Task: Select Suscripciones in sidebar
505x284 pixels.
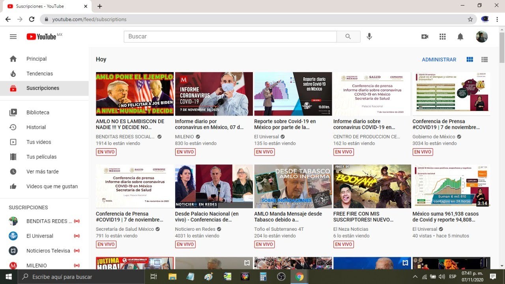Action: 44,88
